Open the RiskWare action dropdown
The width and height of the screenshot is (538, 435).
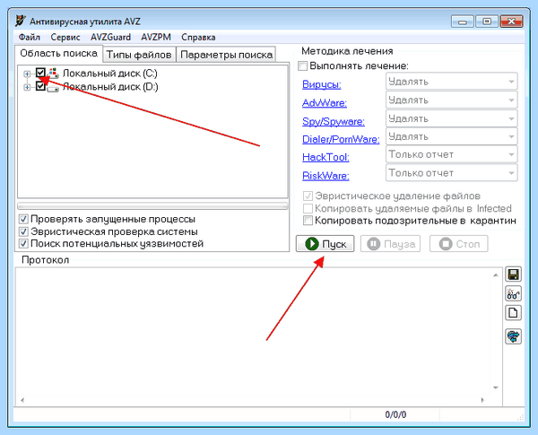[452, 173]
